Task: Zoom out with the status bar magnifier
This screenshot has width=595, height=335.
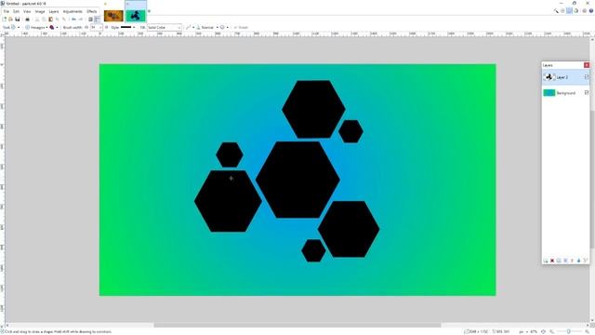Action: click(x=552, y=331)
